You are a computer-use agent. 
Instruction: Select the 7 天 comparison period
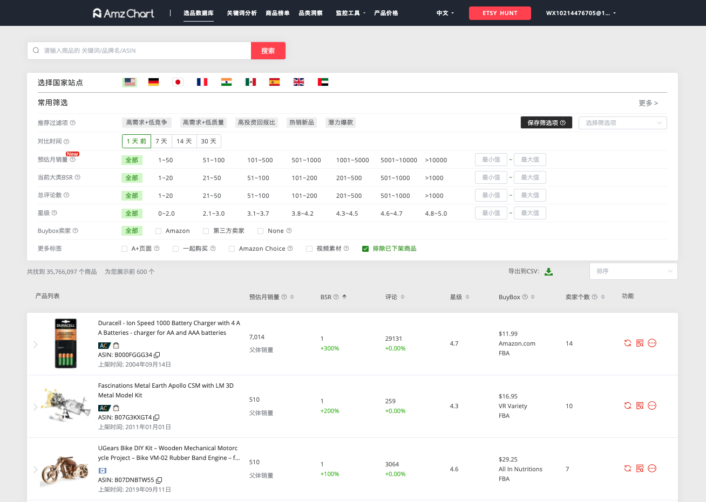161,141
